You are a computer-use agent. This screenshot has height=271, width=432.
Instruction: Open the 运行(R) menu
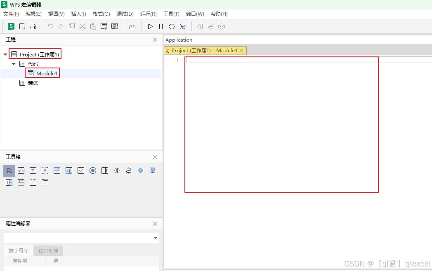point(148,14)
